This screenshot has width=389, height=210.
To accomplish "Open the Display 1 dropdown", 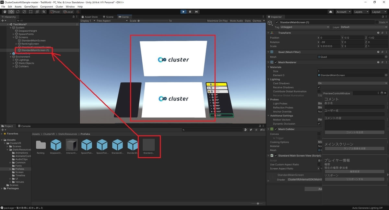I will click(87, 21).
